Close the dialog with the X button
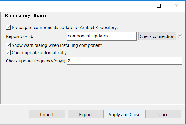Image resolution: width=186 pixels, height=125 pixels. click(176, 6)
